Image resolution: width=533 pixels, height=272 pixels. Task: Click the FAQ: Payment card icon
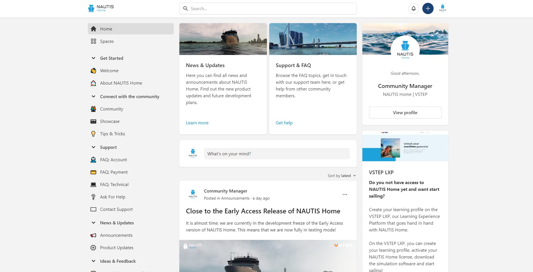tap(93, 172)
